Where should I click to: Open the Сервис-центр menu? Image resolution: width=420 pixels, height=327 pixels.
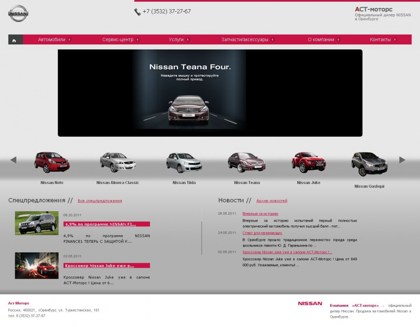pos(118,39)
